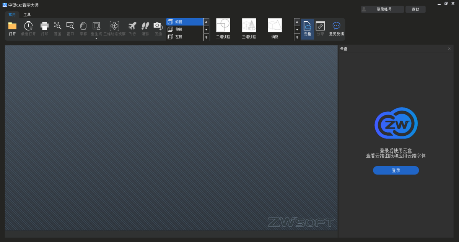459x242 pixels.
Task: Click the 登录账号 account button
Action: tap(382, 9)
